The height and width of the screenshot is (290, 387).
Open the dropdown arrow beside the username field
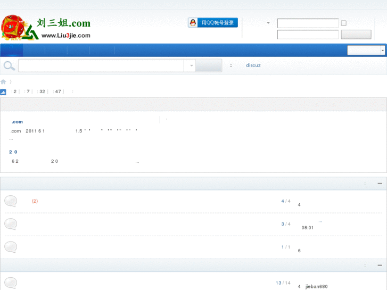click(268, 23)
